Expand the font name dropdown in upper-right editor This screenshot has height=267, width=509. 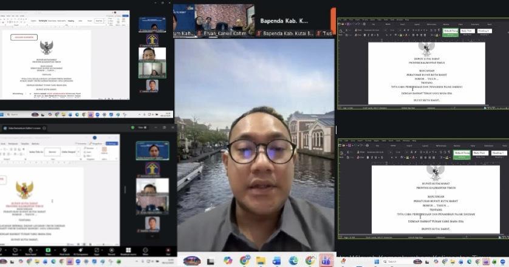385,30
